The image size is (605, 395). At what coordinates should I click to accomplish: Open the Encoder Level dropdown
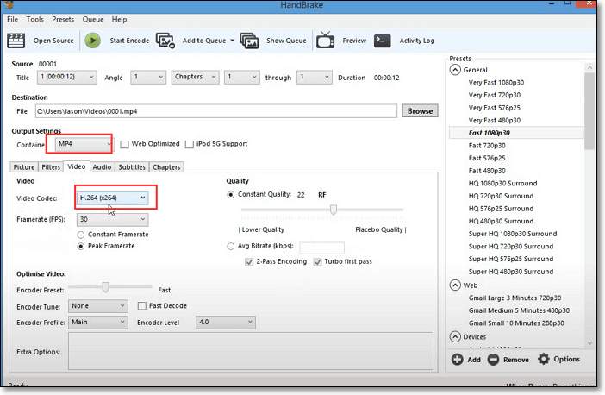tap(226, 322)
